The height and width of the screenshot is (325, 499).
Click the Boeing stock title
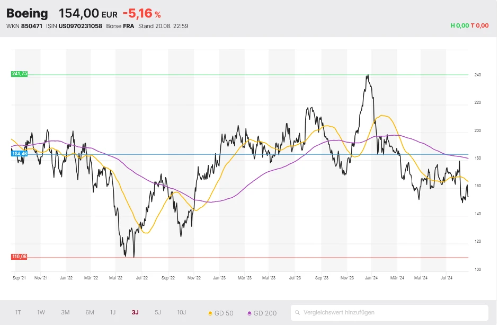tap(27, 14)
